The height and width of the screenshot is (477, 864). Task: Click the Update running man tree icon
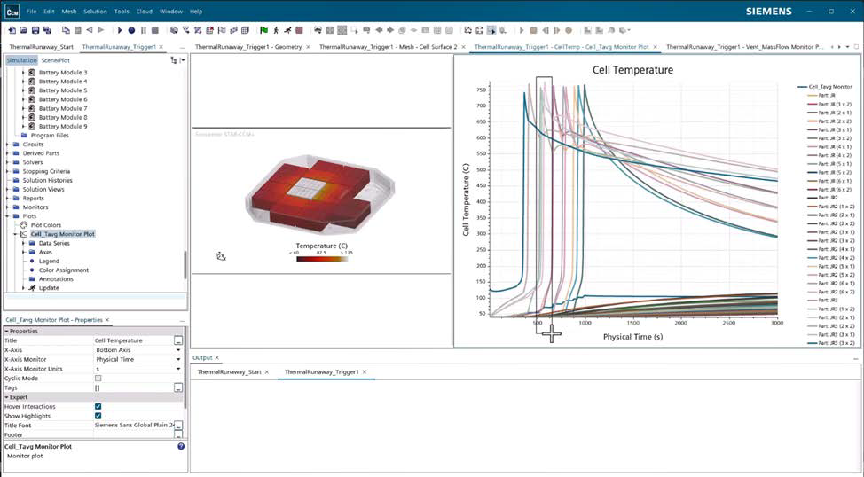[32, 287]
